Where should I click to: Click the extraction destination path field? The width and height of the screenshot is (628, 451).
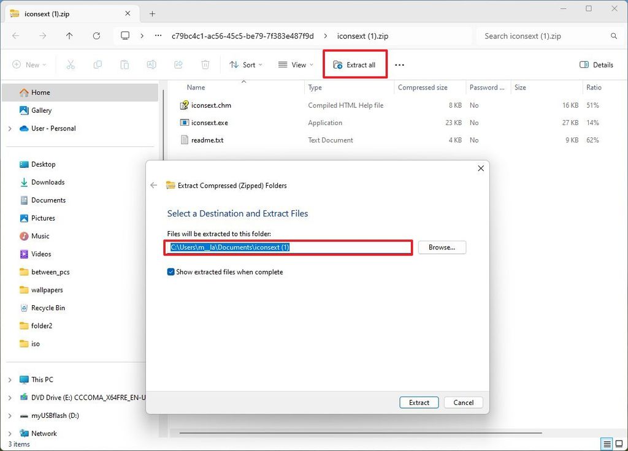288,247
